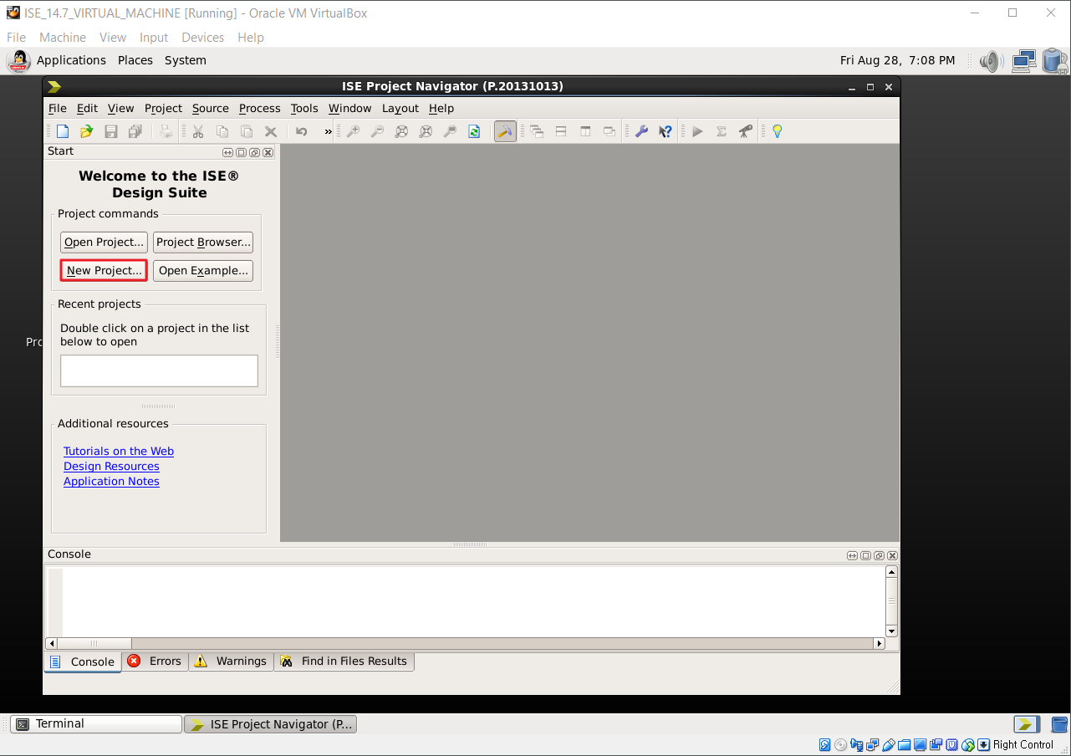The image size is (1071, 756).
Task: Open the Project menu
Action: coord(163,108)
